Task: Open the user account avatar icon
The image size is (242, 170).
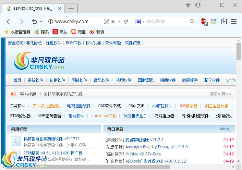Action: (198, 5)
